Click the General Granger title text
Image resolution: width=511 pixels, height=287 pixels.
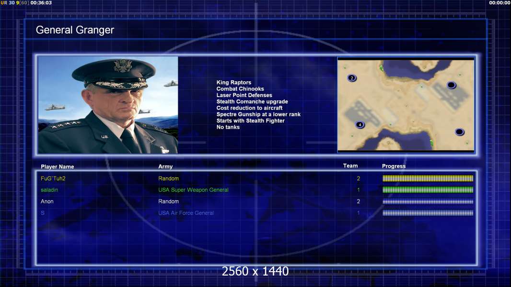pyautogui.click(x=75, y=30)
